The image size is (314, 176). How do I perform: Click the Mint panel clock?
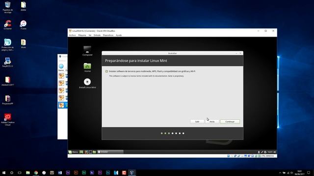click(270, 152)
